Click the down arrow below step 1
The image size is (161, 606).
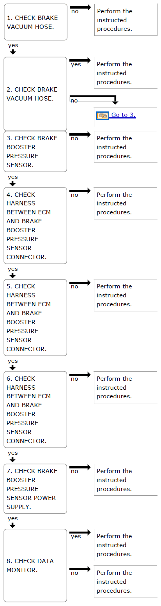tap(13, 52)
